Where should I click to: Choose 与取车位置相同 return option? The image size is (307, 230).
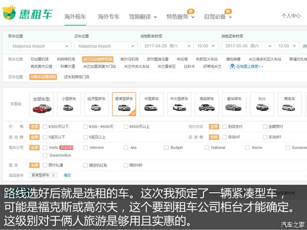[43, 77]
